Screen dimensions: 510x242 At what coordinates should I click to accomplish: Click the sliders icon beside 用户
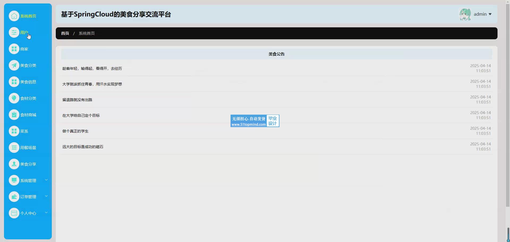tap(14, 32)
